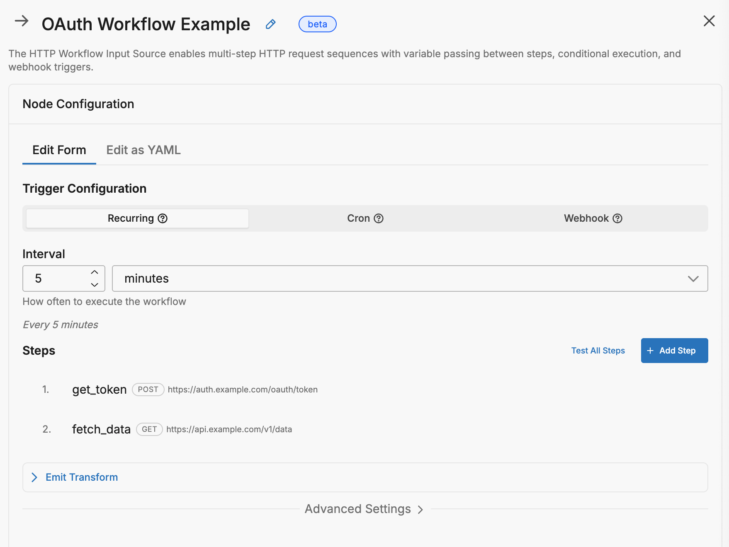The height and width of the screenshot is (547, 729).
Task: Click the Cron question mark icon
Action: [379, 218]
